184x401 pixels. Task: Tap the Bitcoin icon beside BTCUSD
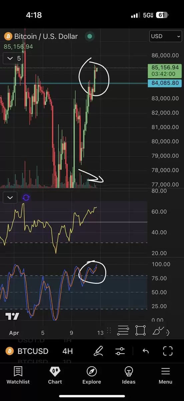pos(10,351)
